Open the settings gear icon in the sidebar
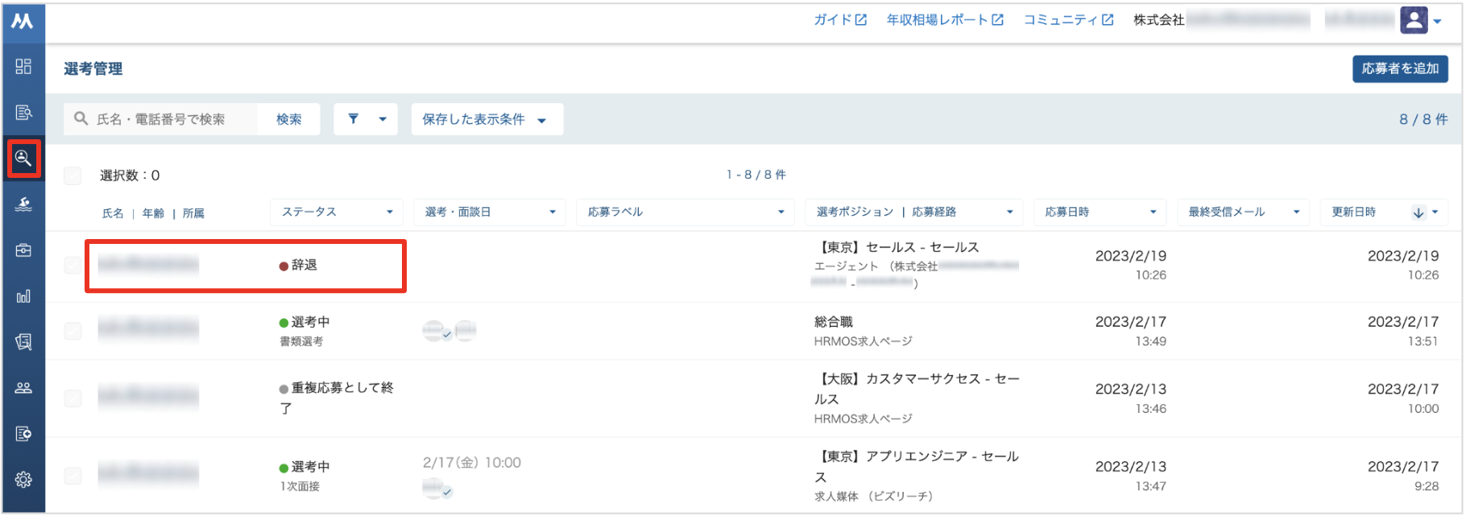Viewport: 1466px width, 520px height. click(23, 480)
